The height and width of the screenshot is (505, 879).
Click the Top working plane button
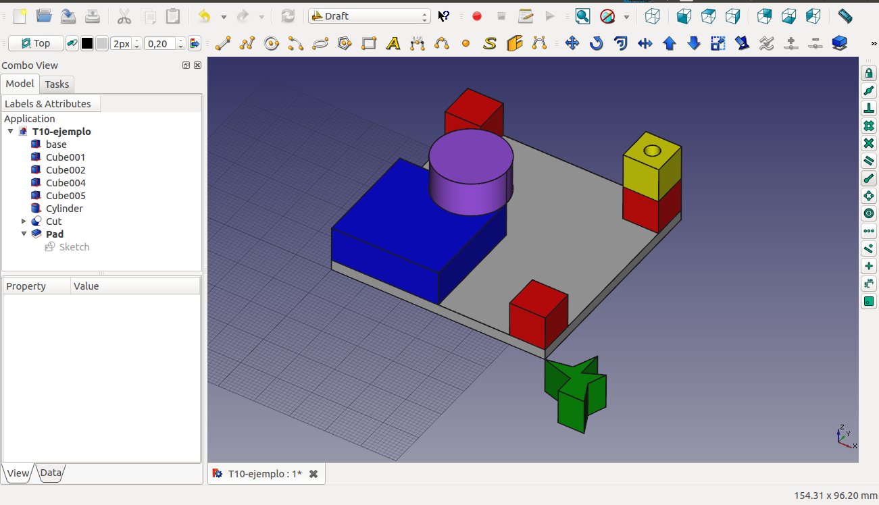coord(36,44)
